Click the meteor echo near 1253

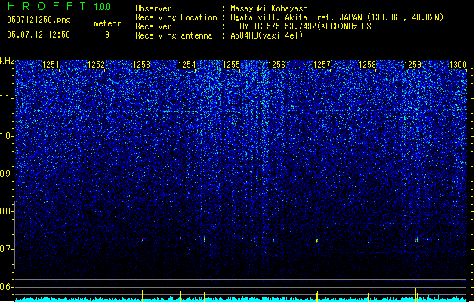pyautogui.click(x=142, y=240)
